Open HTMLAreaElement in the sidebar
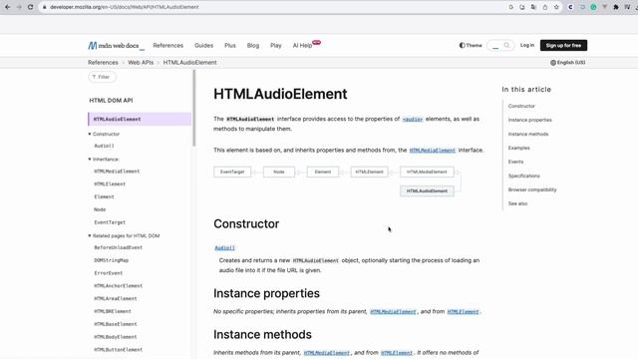 coord(116,298)
